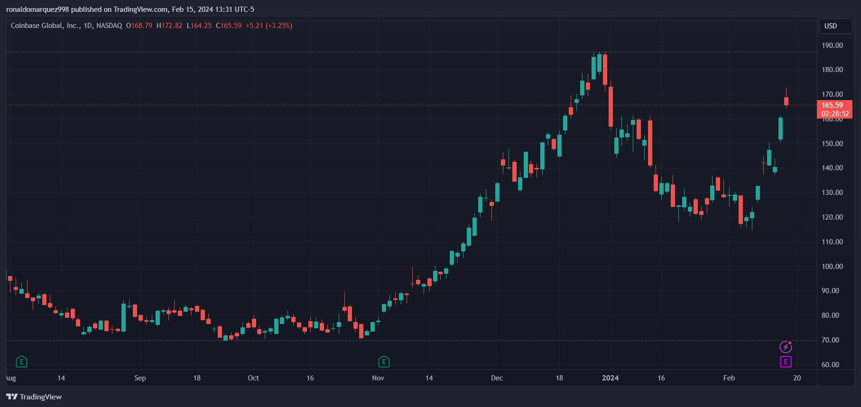The image size is (861, 407).
Task: Click the Nov label on time axis
Action: click(378, 378)
